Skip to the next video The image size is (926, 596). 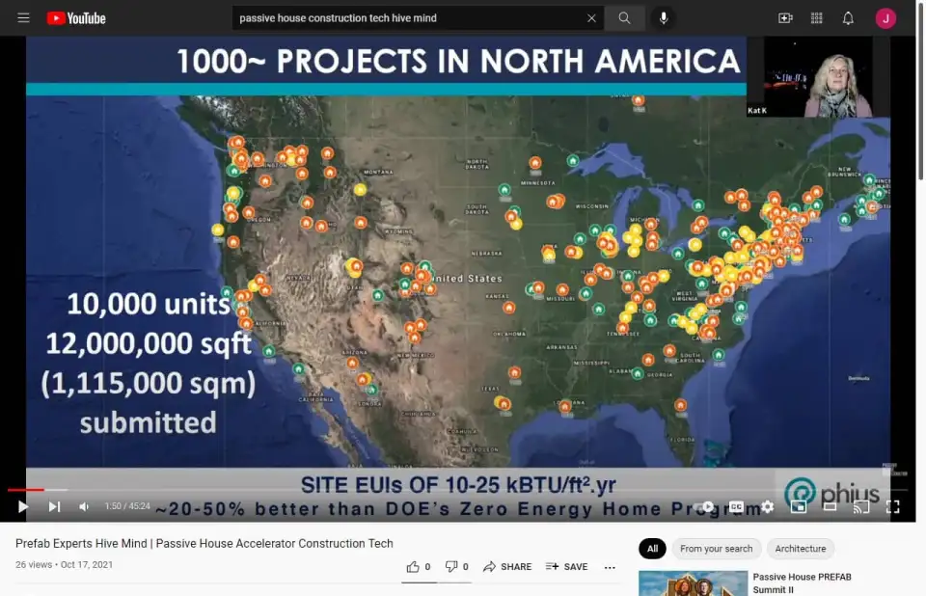(x=55, y=506)
